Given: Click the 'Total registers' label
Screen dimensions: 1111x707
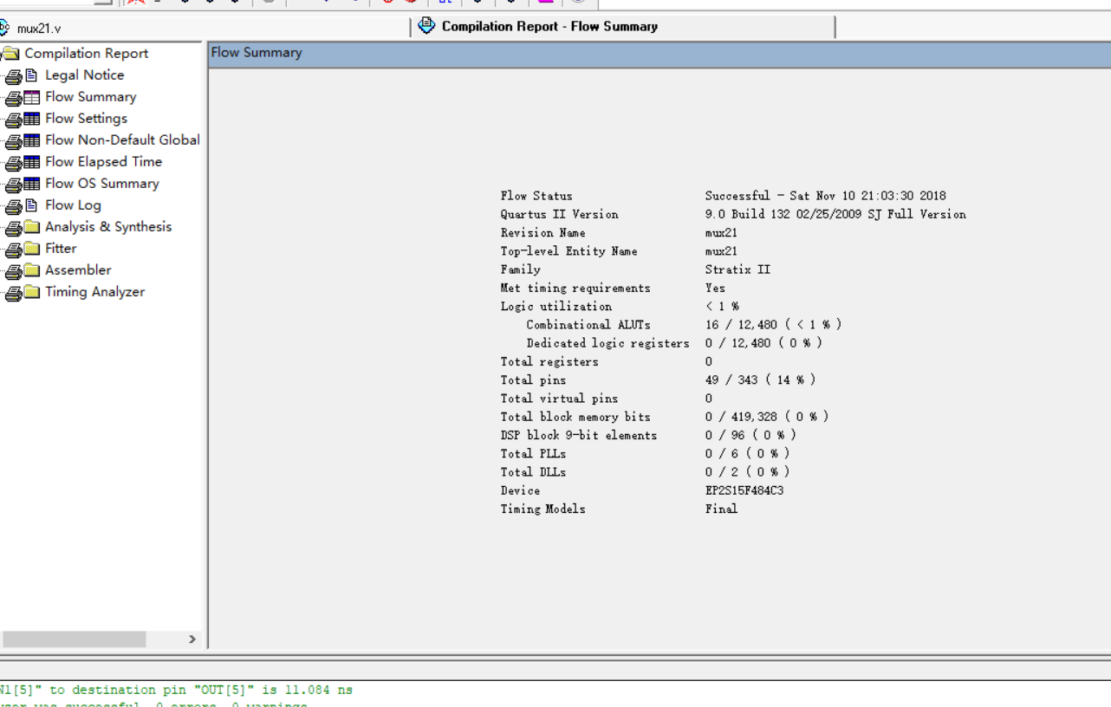Looking at the screenshot, I should click(549, 361).
